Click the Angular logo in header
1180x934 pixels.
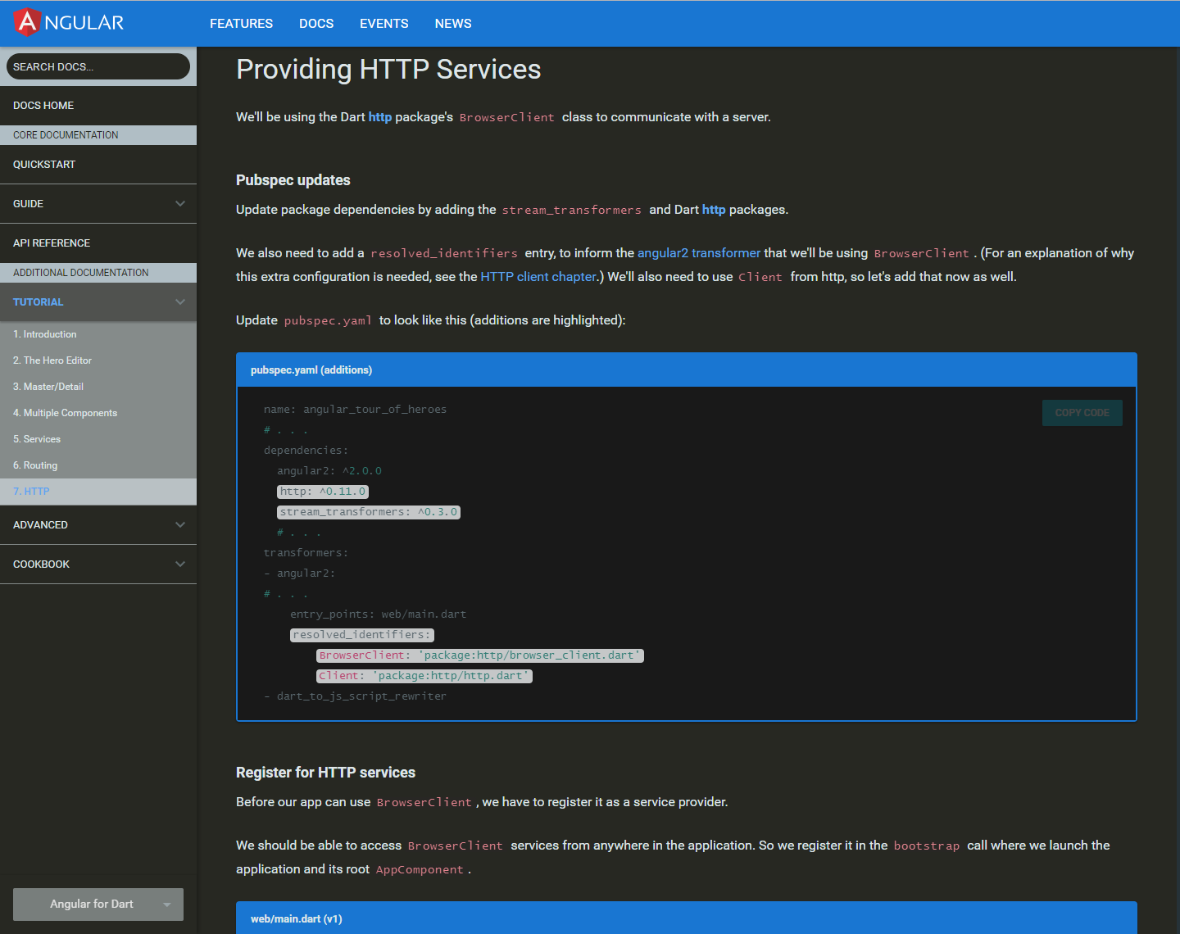(x=69, y=23)
